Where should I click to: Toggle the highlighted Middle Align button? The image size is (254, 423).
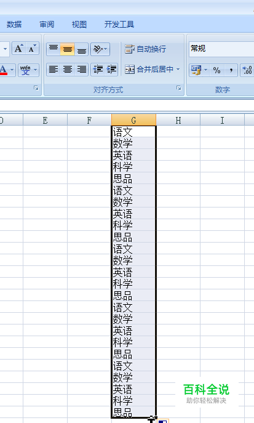click(x=67, y=49)
